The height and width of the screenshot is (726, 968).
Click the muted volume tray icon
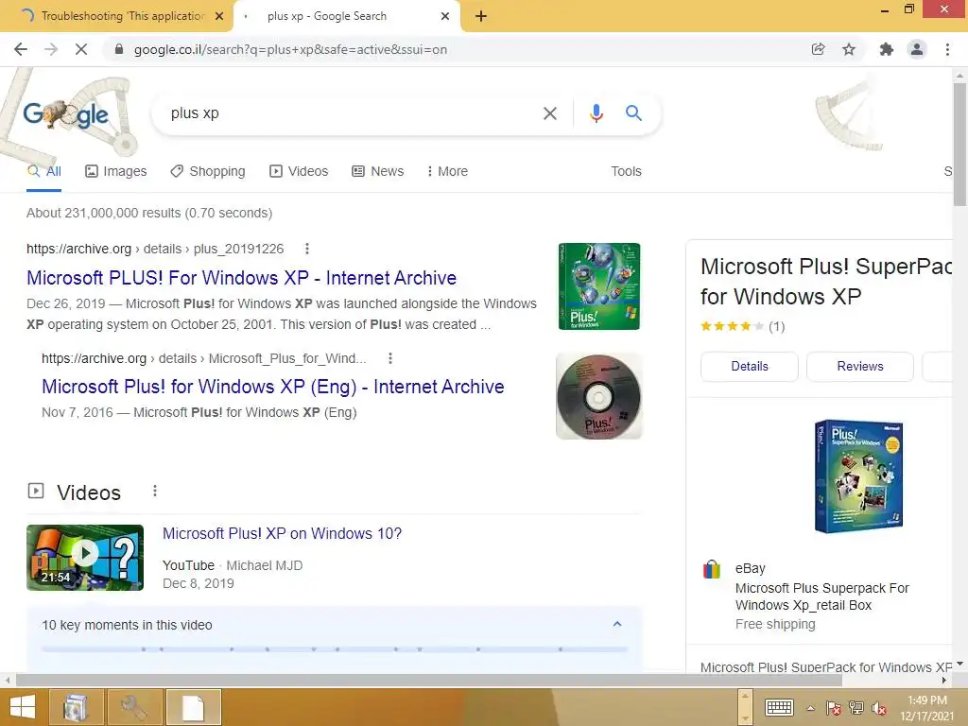coord(878,708)
